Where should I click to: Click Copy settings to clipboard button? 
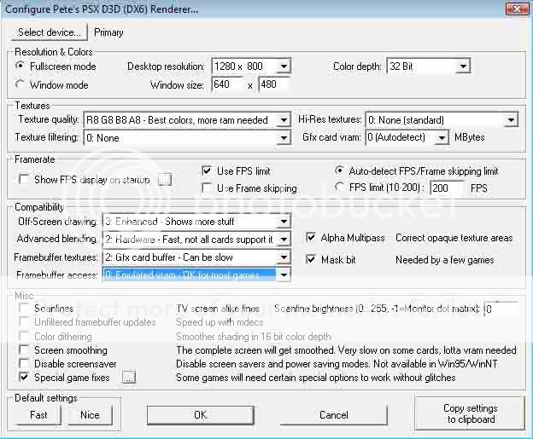point(471,413)
